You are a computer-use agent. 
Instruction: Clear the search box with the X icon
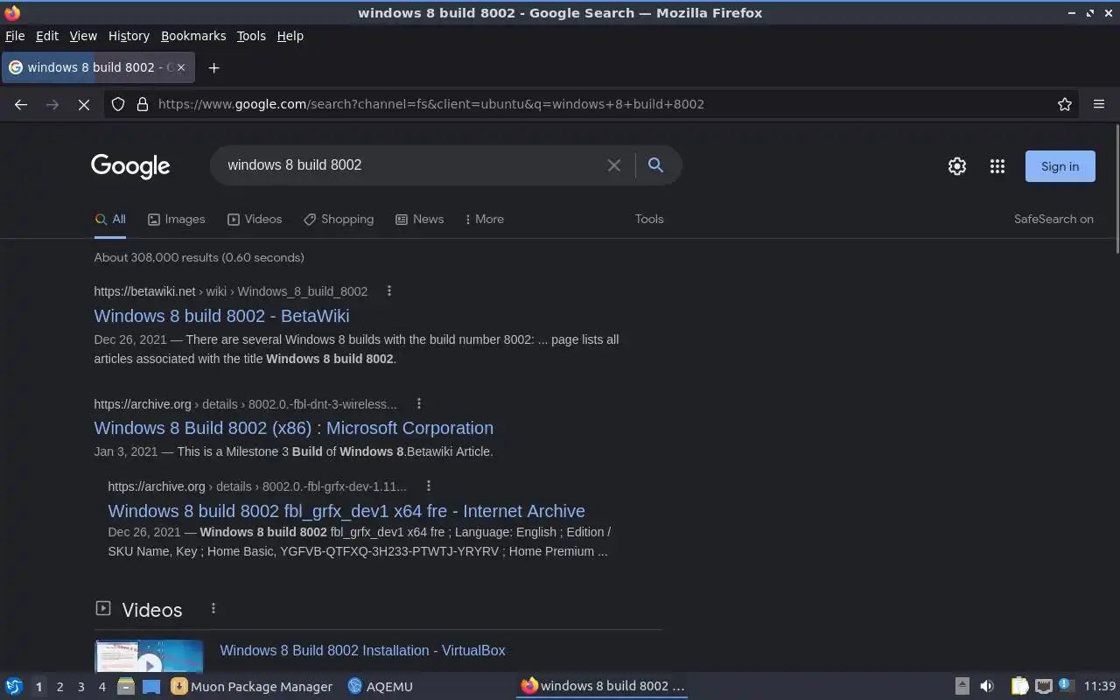point(614,165)
